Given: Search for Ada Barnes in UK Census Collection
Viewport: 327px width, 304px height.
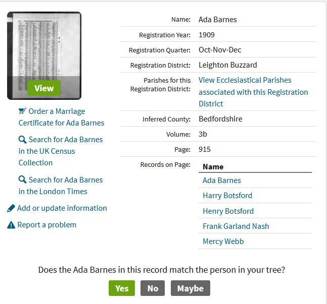Looking at the screenshot, I should 60,151.
